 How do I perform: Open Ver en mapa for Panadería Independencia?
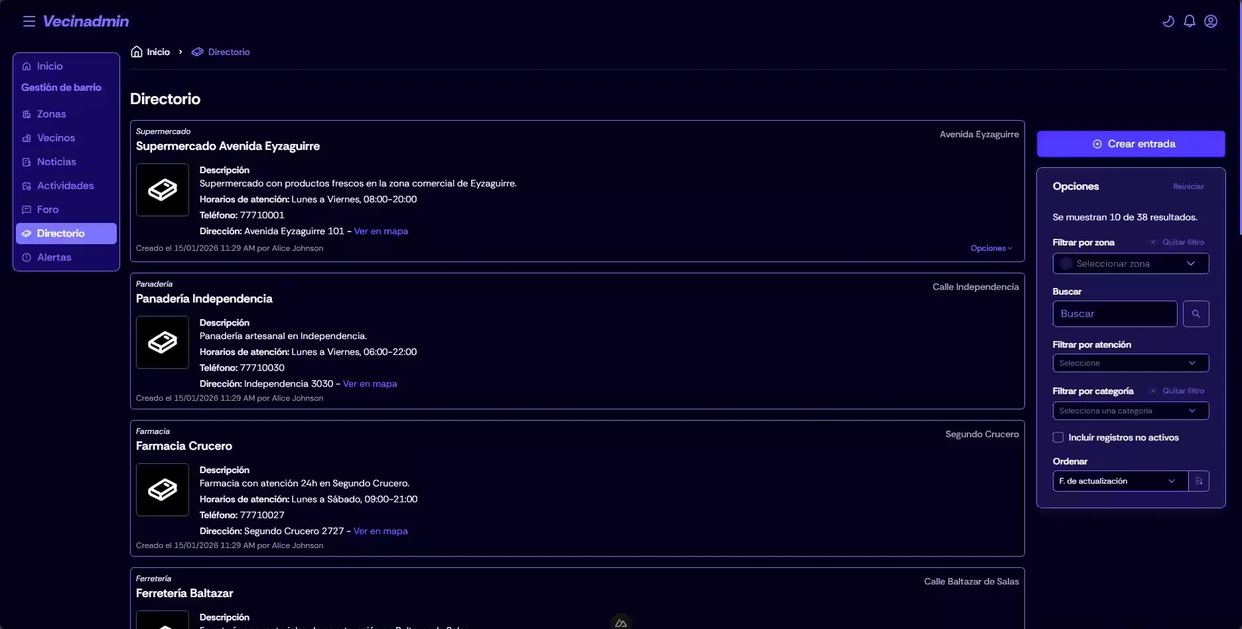click(370, 384)
